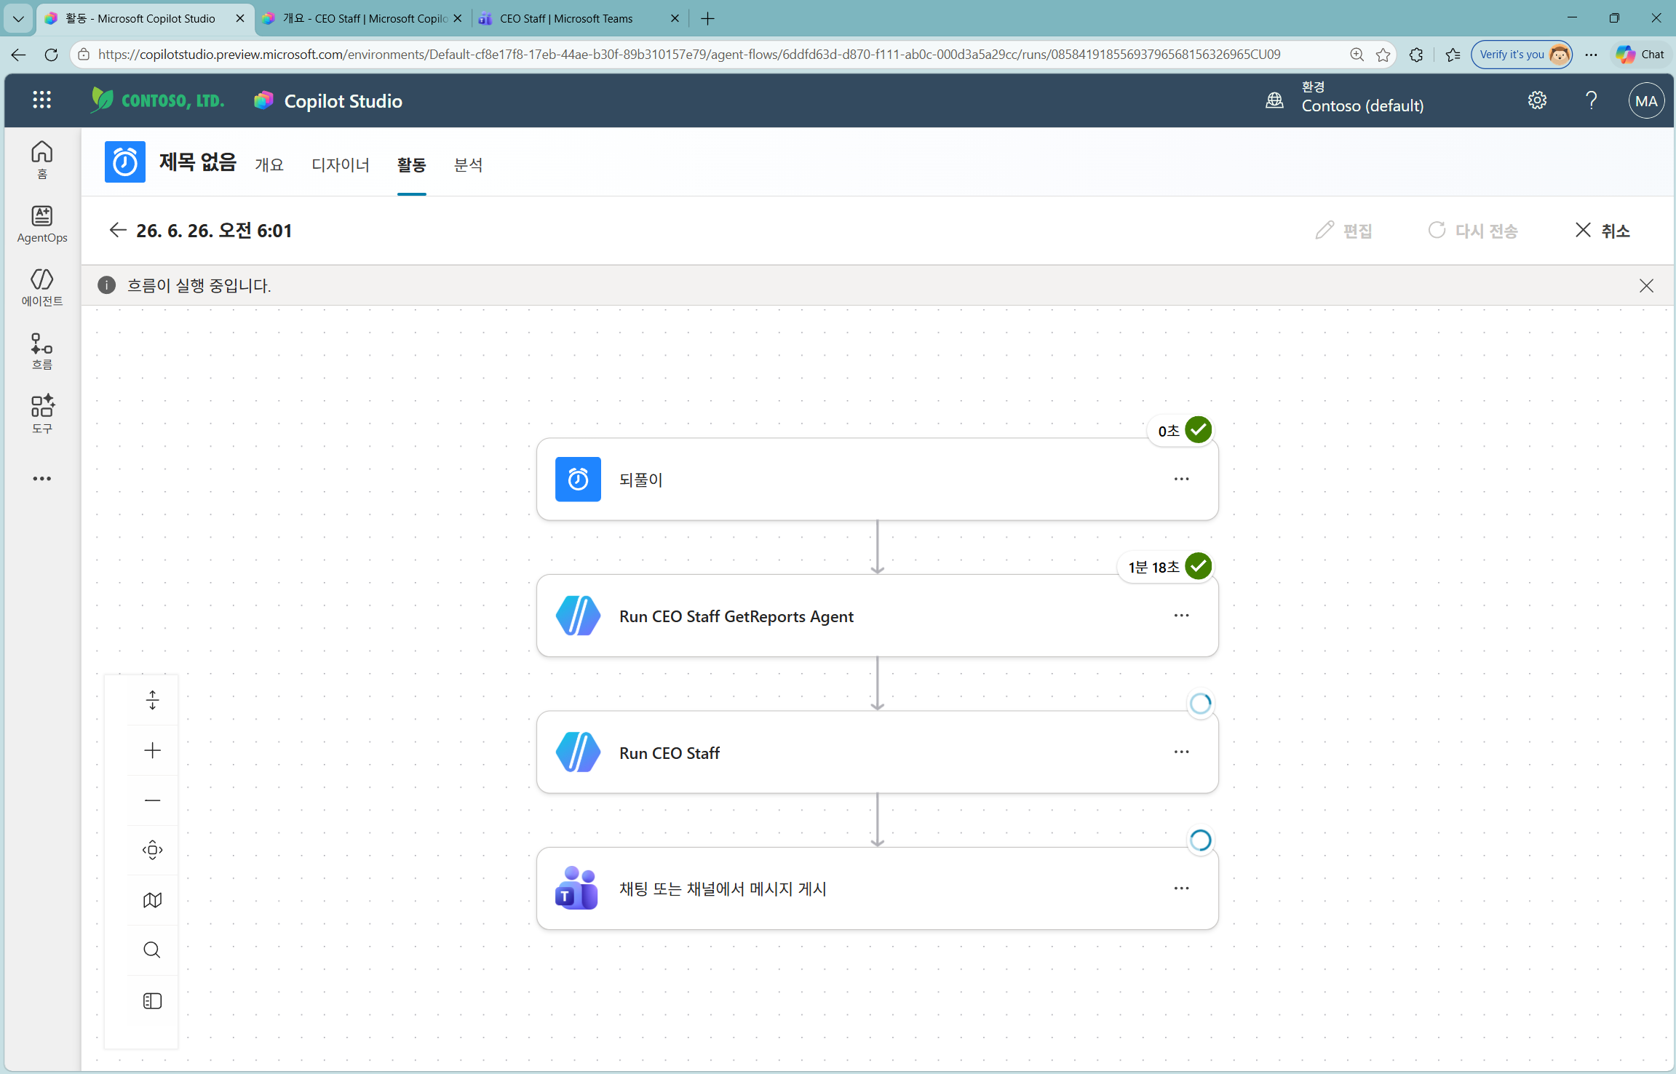Open more options for 되풀이 step
This screenshot has height=1074, width=1676.
tap(1181, 479)
